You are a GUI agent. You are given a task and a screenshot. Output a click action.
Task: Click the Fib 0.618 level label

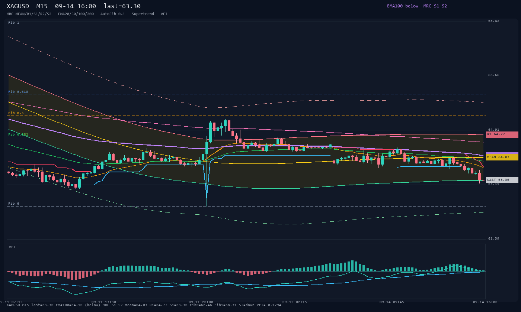point(18,92)
